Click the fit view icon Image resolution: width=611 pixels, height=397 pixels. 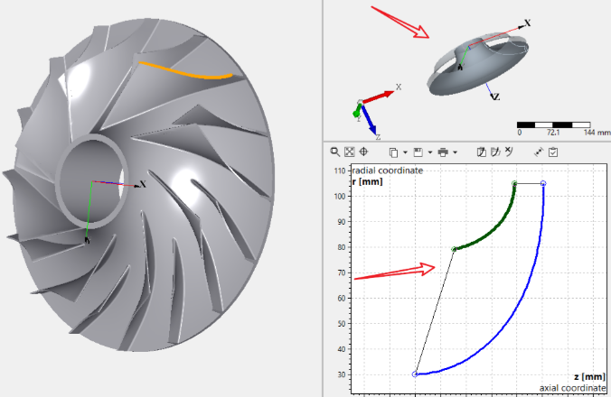(350, 152)
